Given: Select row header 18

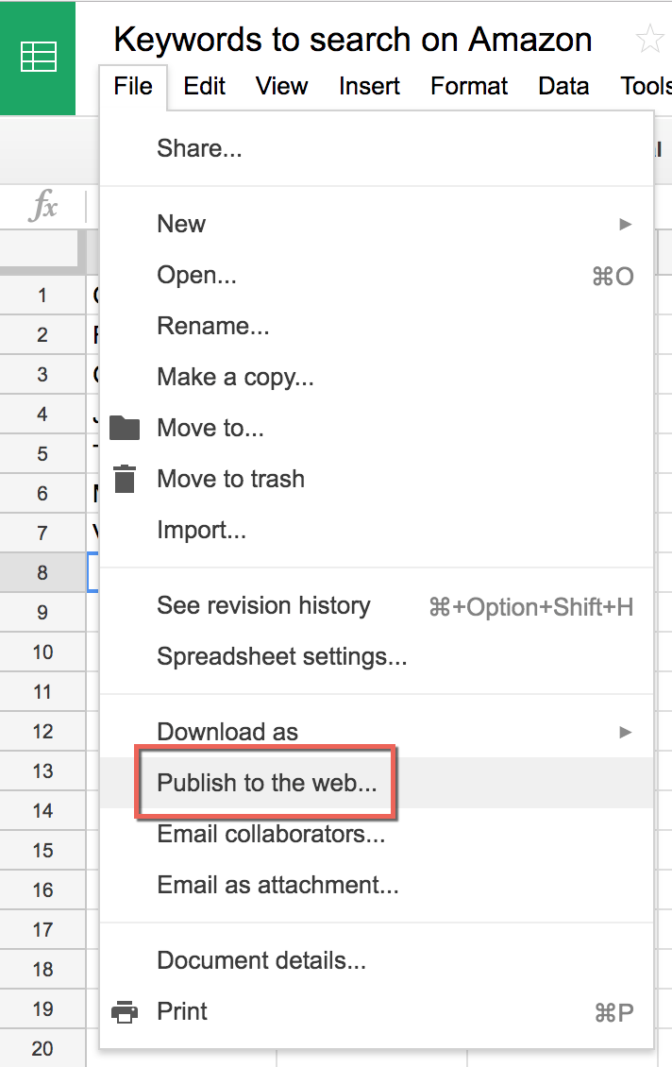Looking at the screenshot, I should (x=42, y=969).
